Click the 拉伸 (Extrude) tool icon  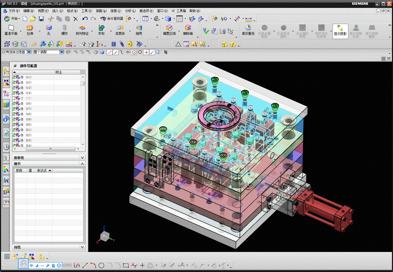[x=30, y=28]
